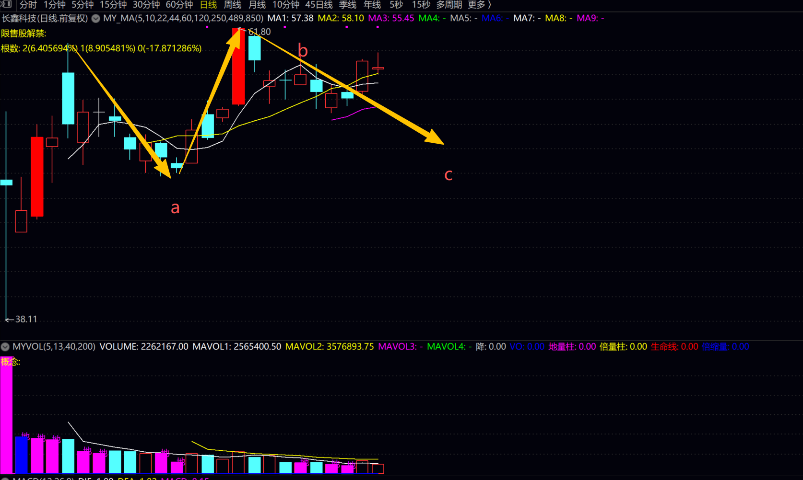Select the 5分钟 timeframe tab
This screenshot has width=803, height=480.
point(83,5)
